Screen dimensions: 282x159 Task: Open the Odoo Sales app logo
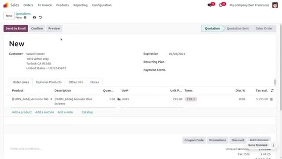click(6, 5)
